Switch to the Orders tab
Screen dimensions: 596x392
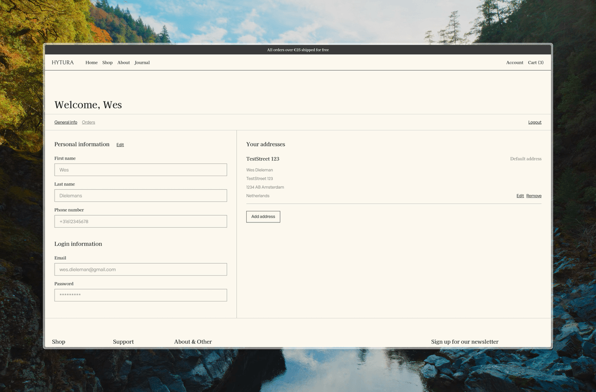click(x=88, y=122)
